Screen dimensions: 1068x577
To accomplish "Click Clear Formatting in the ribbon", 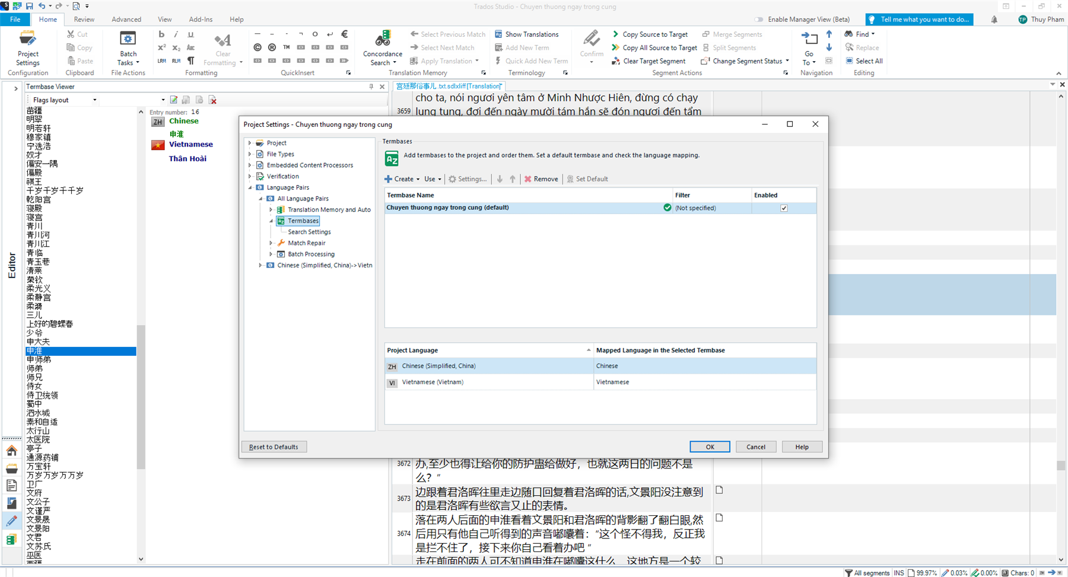I will click(x=223, y=49).
